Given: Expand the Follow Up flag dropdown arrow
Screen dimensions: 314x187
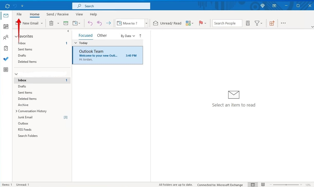Looking at the screenshot, I should point(205,23).
